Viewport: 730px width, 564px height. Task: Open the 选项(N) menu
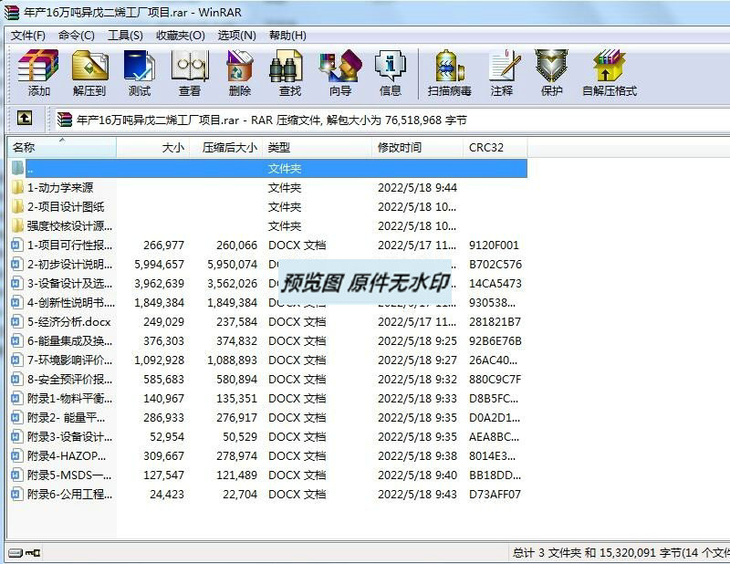237,36
